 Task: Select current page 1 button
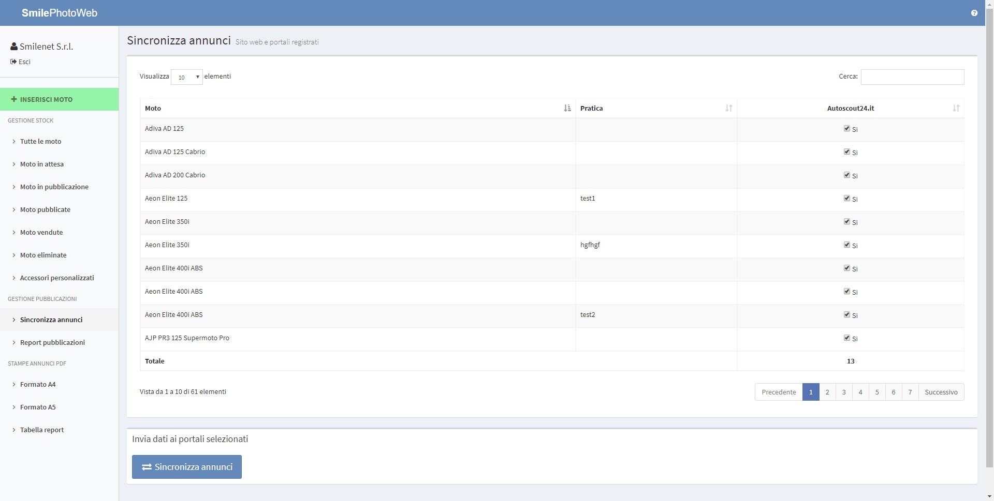click(811, 392)
